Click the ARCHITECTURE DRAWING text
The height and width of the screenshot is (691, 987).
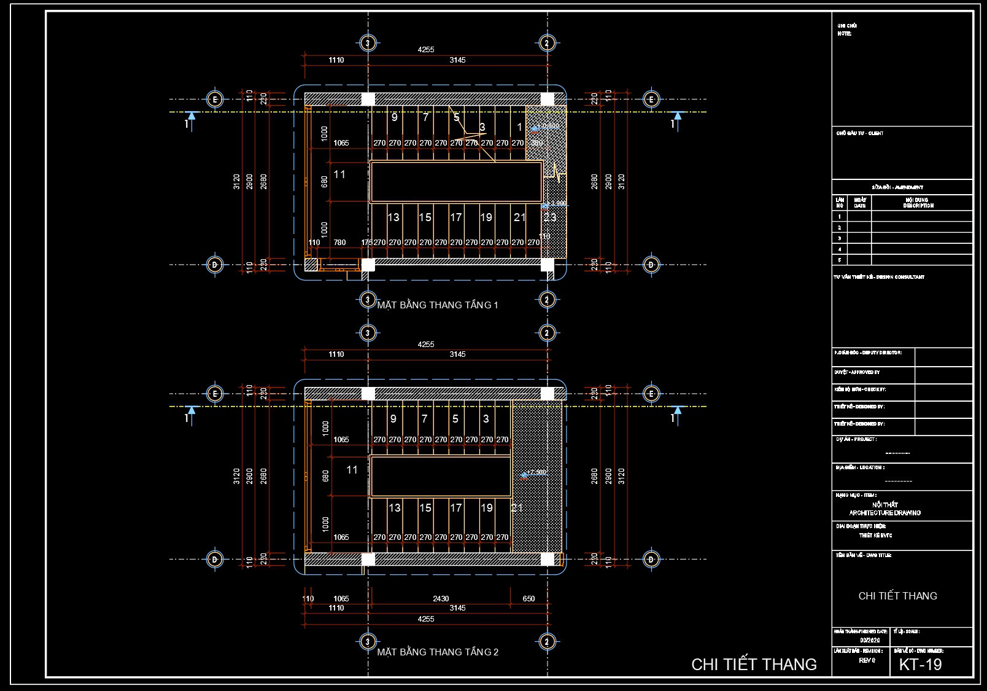[x=885, y=513]
